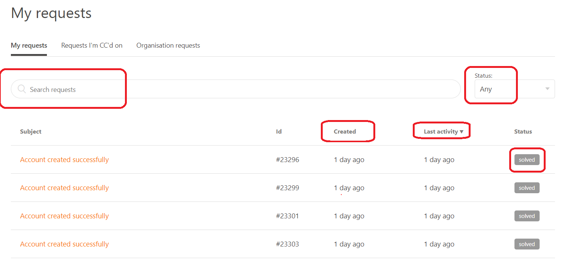Select the Status 'Any' combo box

click(510, 89)
